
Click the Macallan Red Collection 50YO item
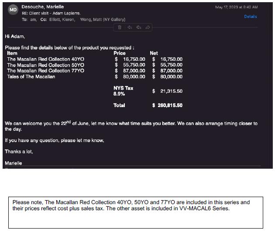46,65
